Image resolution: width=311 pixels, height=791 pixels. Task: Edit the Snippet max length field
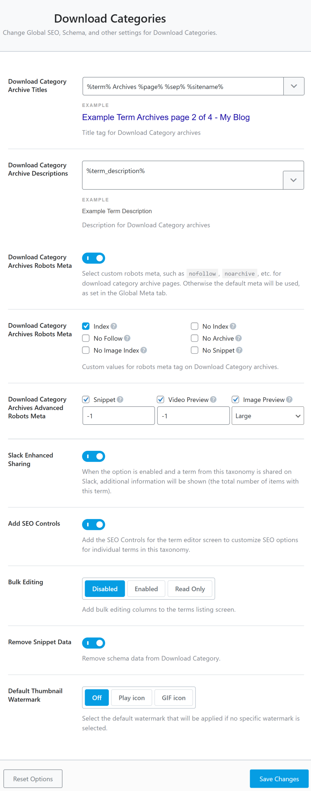(x=118, y=416)
